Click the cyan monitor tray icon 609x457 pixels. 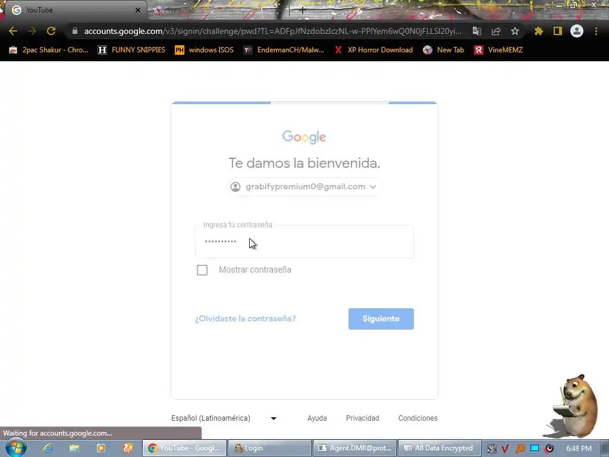click(535, 448)
